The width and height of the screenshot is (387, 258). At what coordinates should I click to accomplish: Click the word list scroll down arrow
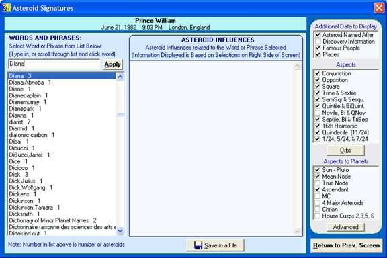pyautogui.click(x=120, y=231)
